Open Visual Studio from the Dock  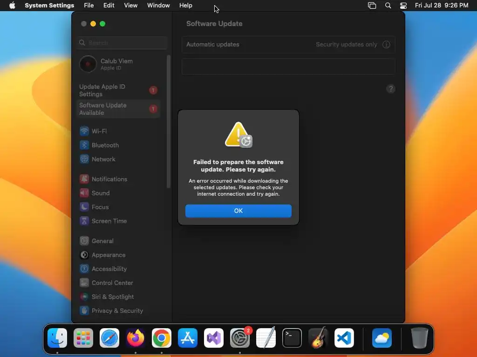click(214, 338)
